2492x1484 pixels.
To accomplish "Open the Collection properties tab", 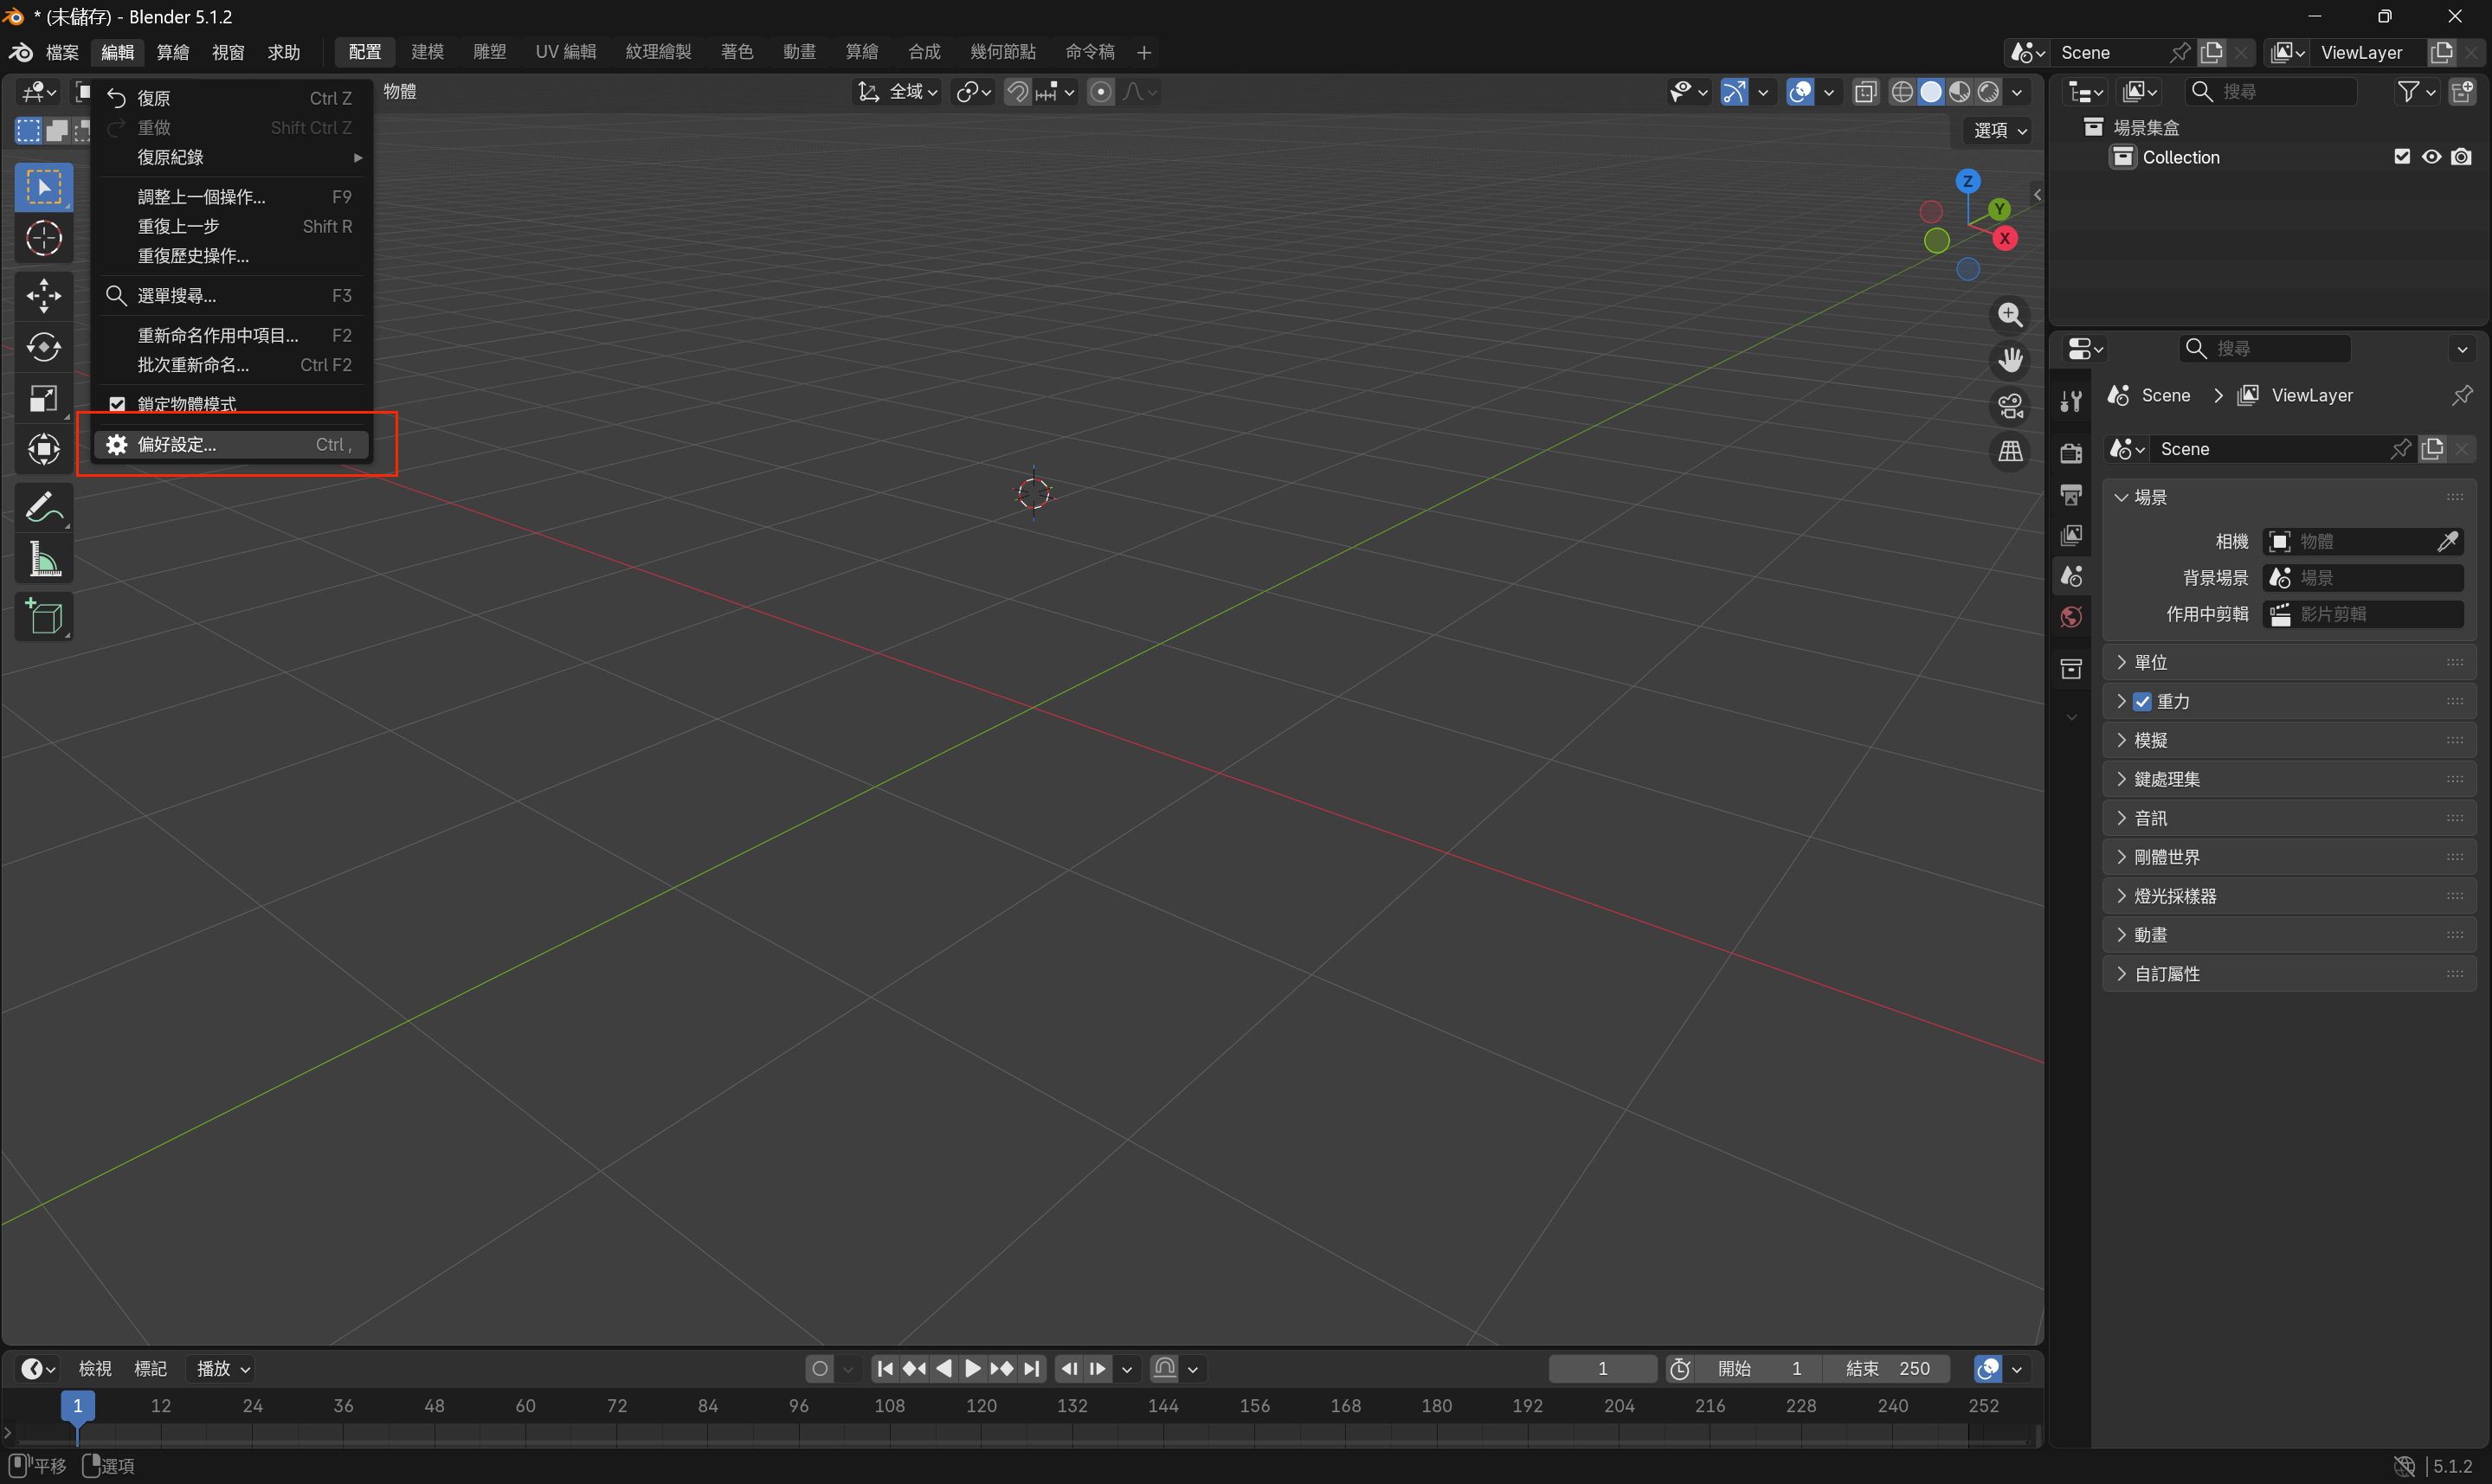I will [x=2071, y=669].
